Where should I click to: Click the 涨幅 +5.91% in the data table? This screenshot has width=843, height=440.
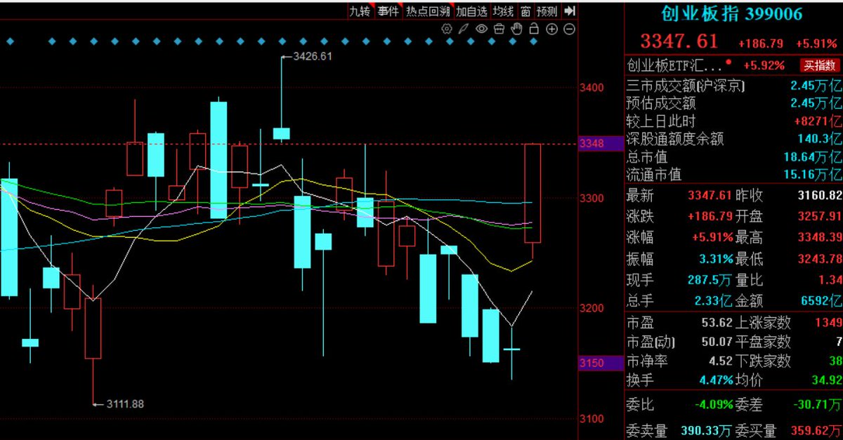click(713, 238)
